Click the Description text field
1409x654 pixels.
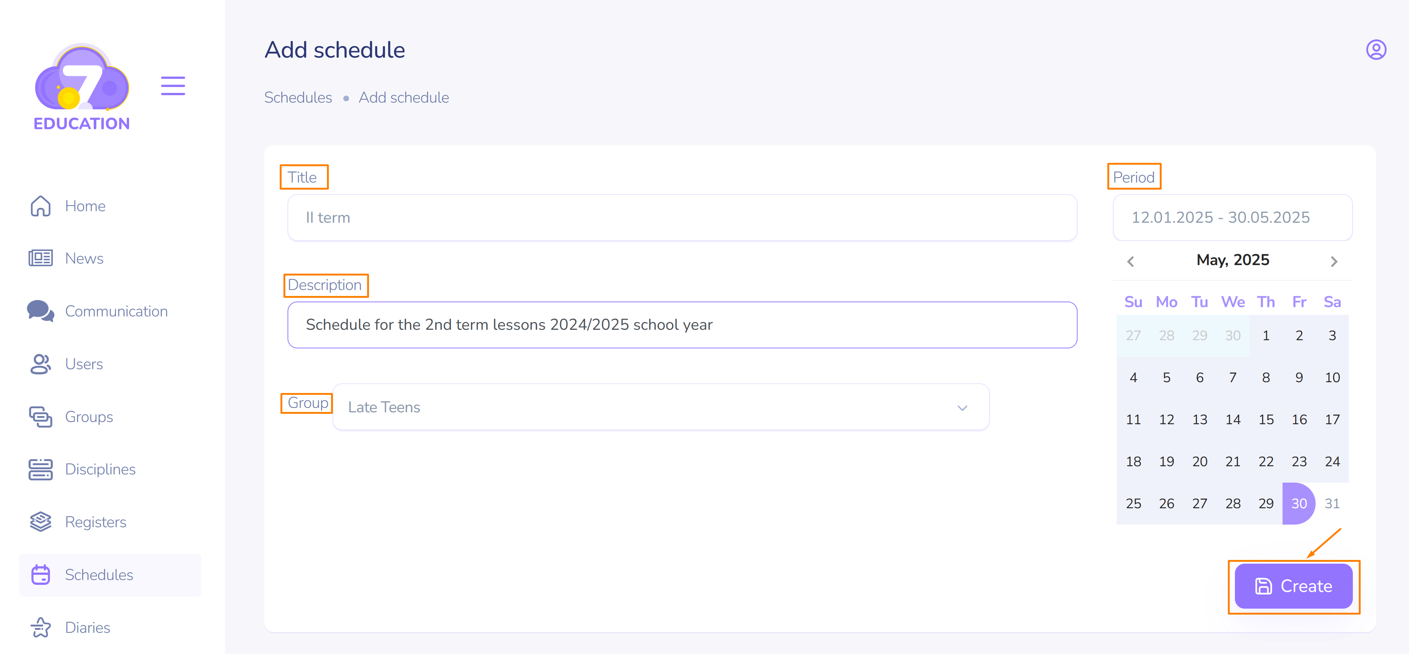[x=681, y=325]
